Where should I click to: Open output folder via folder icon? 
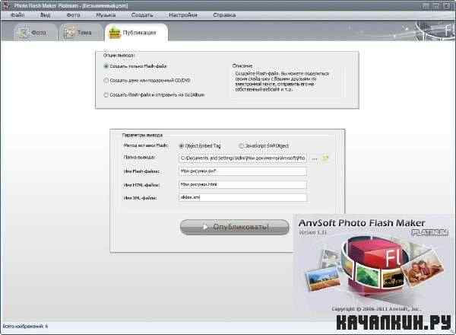tap(325, 158)
